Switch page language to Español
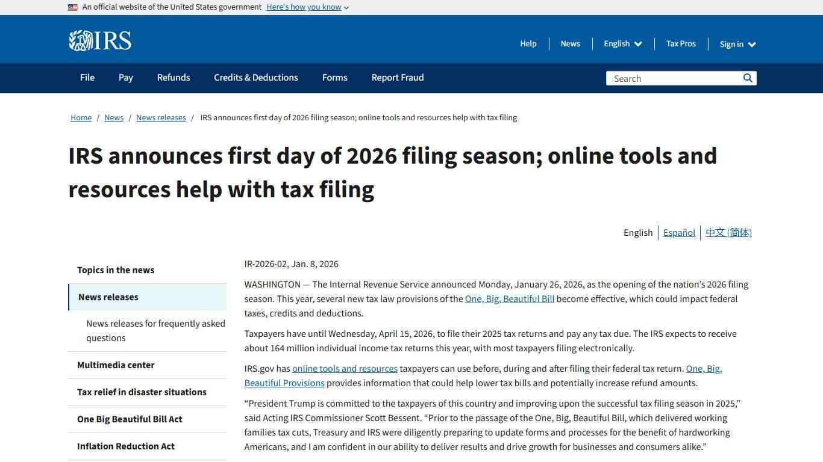This screenshot has height=462, width=823. click(679, 232)
